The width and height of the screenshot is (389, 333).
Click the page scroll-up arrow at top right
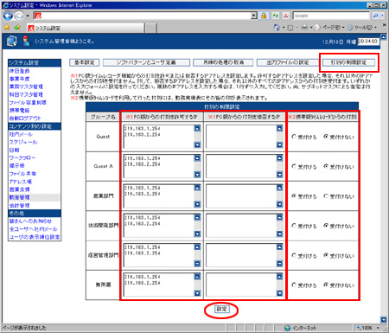coord(383,37)
